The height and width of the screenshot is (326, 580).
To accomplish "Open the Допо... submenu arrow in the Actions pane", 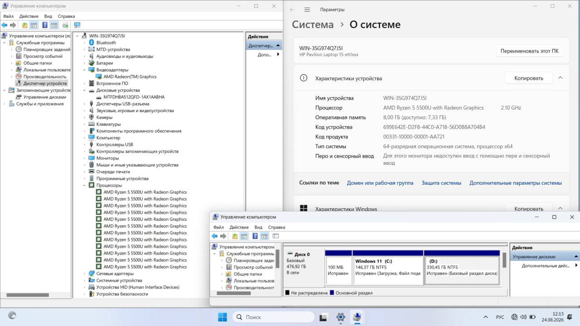I will coord(278,54).
